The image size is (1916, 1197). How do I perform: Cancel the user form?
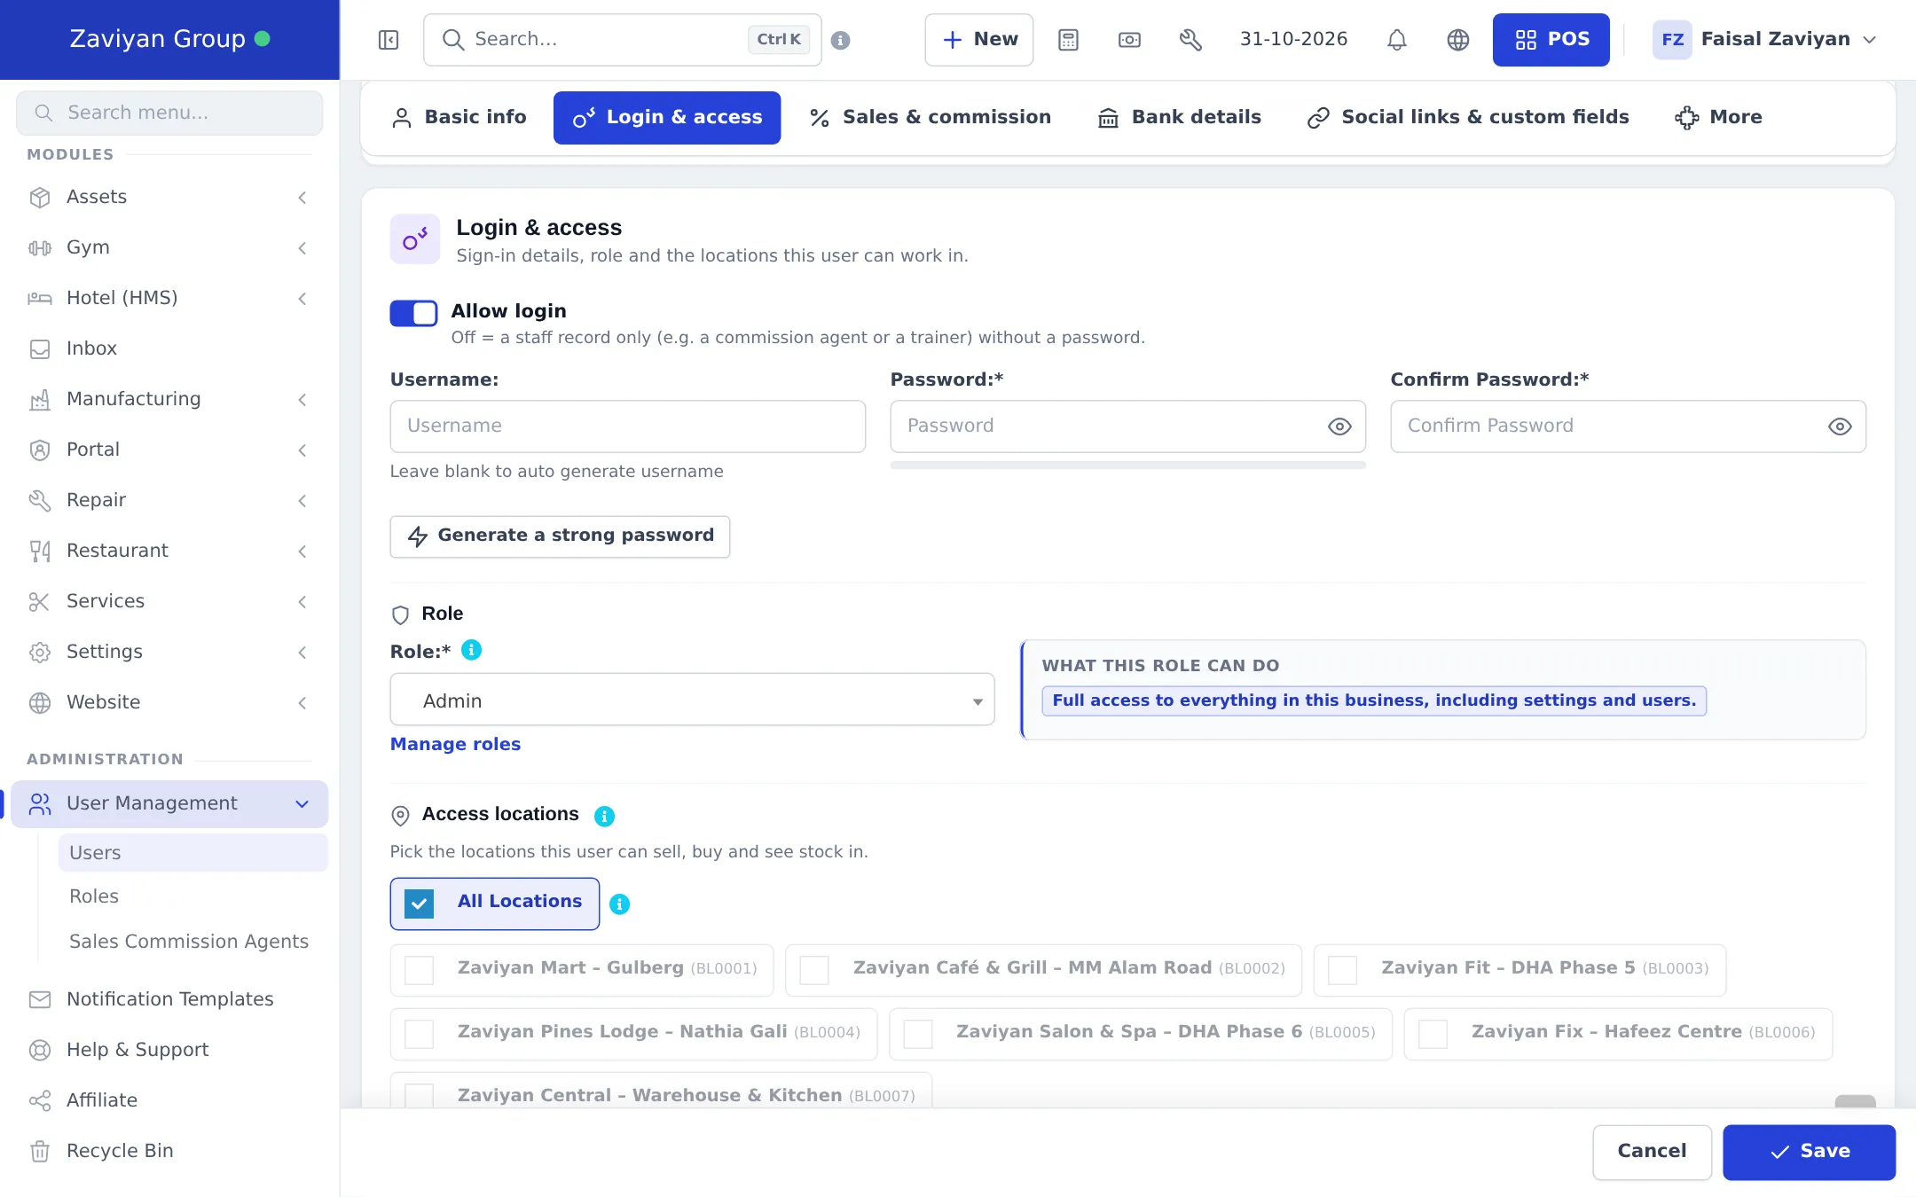1652,1152
